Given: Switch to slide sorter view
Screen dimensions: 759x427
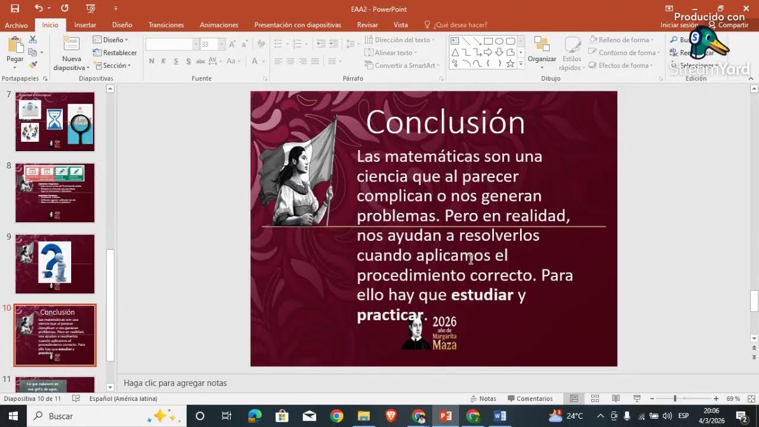Looking at the screenshot, I should tap(595, 399).
